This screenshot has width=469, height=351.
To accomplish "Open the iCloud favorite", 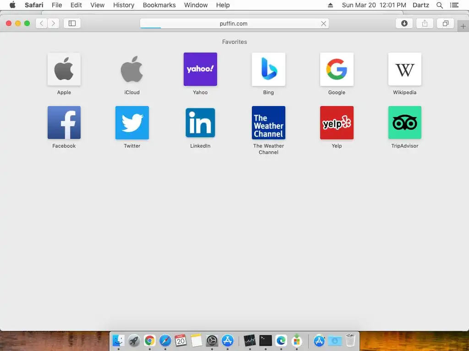I will tap(132, 69).
